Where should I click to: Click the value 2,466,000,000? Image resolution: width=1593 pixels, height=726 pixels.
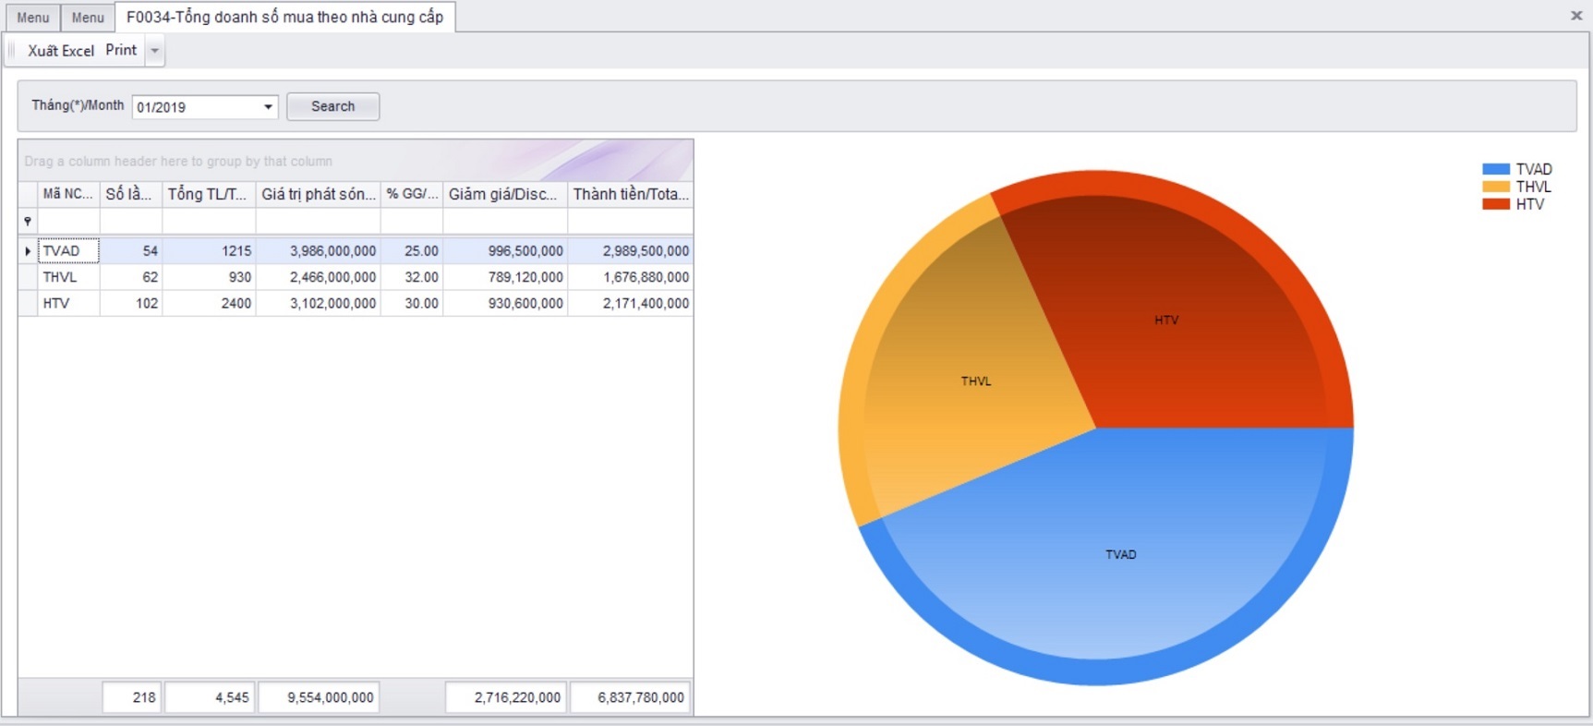319,277
